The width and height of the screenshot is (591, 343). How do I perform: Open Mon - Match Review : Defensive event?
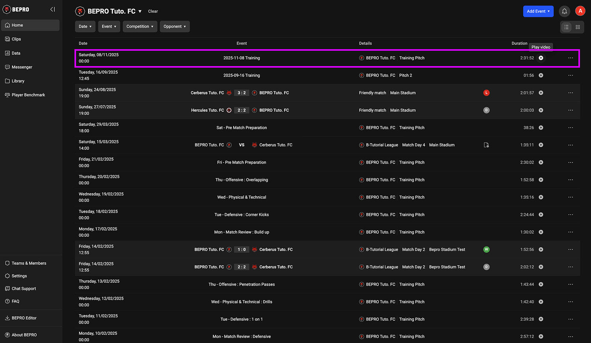click(242, 337)
